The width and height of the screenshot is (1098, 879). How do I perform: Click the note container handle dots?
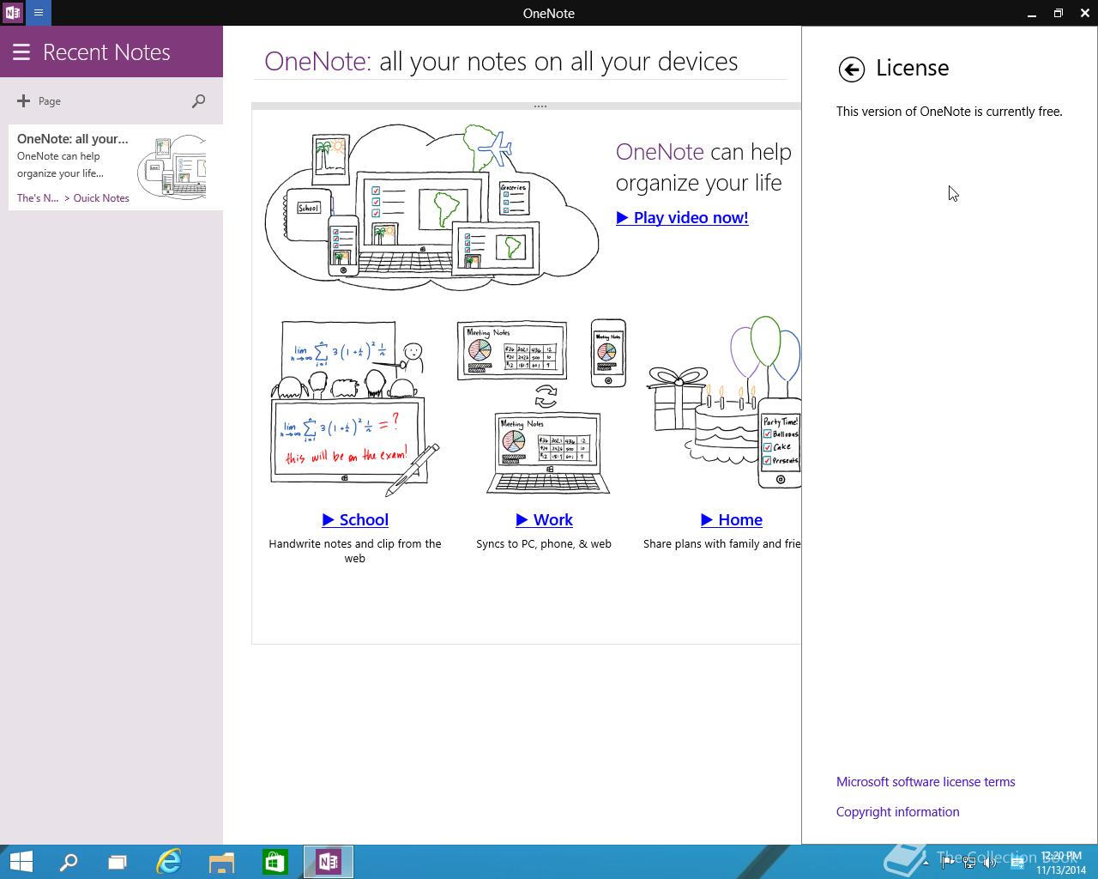click(540, 106)
